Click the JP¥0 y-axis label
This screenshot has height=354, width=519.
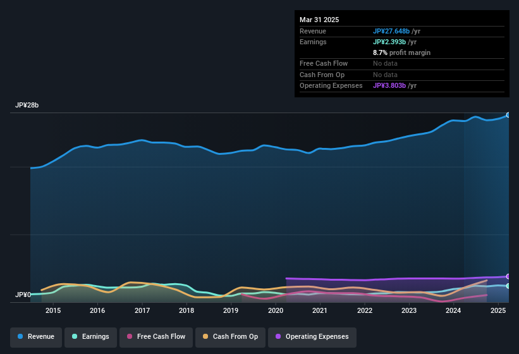tap(23, 295)
